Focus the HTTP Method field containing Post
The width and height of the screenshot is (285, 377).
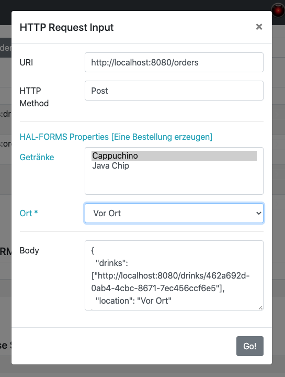pyautogui.click(x=174, y=91)
